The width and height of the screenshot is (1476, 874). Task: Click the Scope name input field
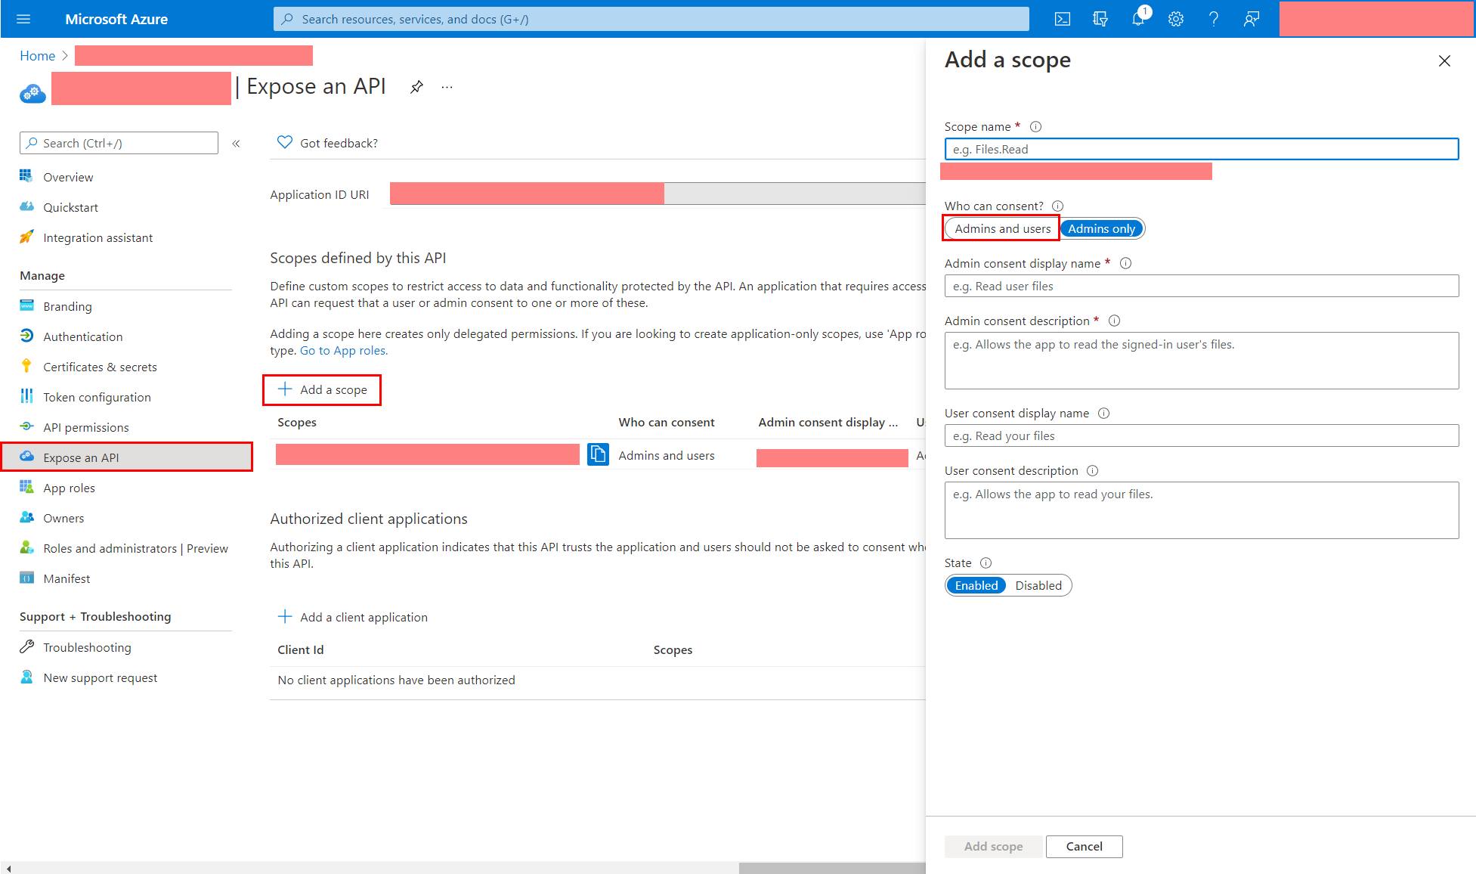(x=1200, y=149)
